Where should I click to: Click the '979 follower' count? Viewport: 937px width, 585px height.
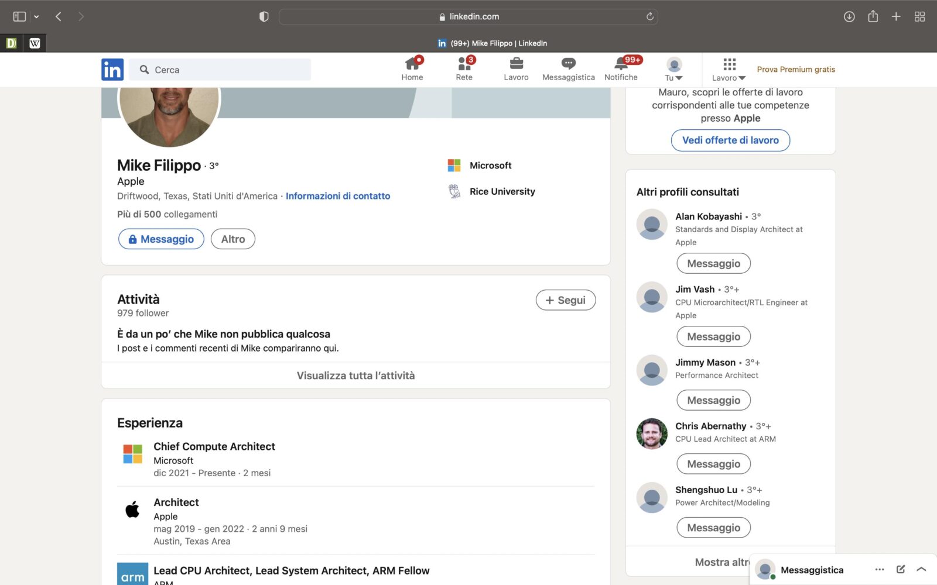pos(143,313)
